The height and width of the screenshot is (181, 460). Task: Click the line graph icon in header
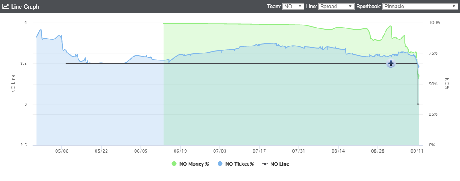tap(5, 6)
